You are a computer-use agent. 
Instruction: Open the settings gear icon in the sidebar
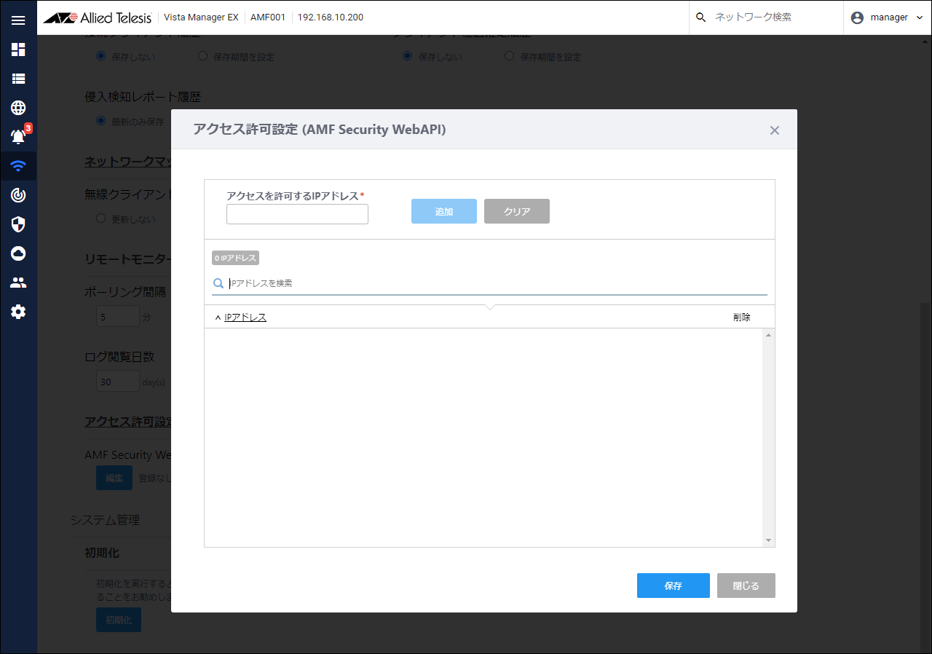[x=18, y=312]
